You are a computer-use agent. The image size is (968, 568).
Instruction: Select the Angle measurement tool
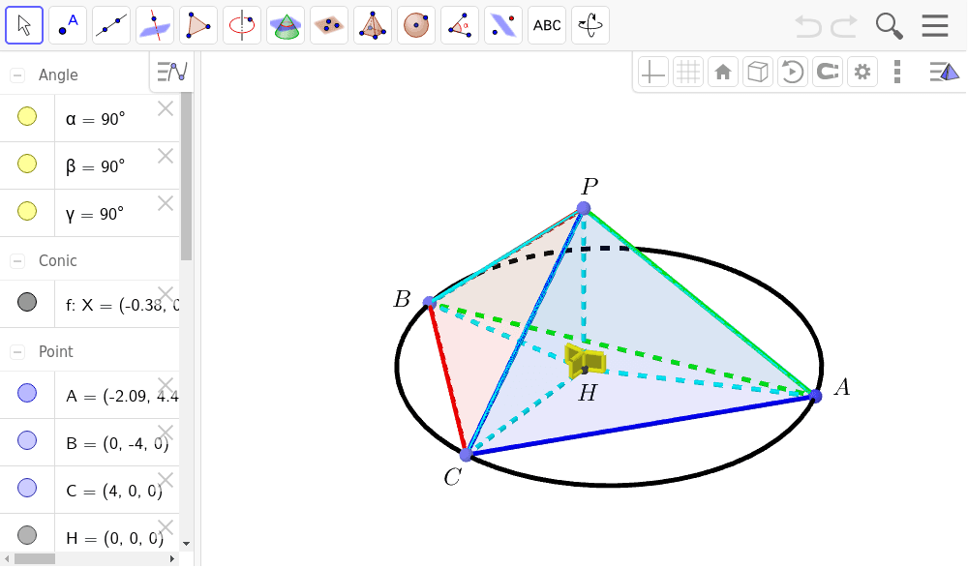coord(459,25)
